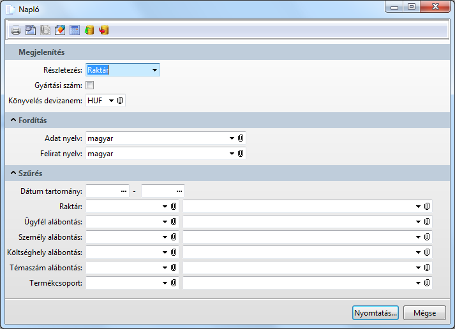Click the second paperclip in the Személy alábontás row
The image size is (455, 329).
coord(426,237)
